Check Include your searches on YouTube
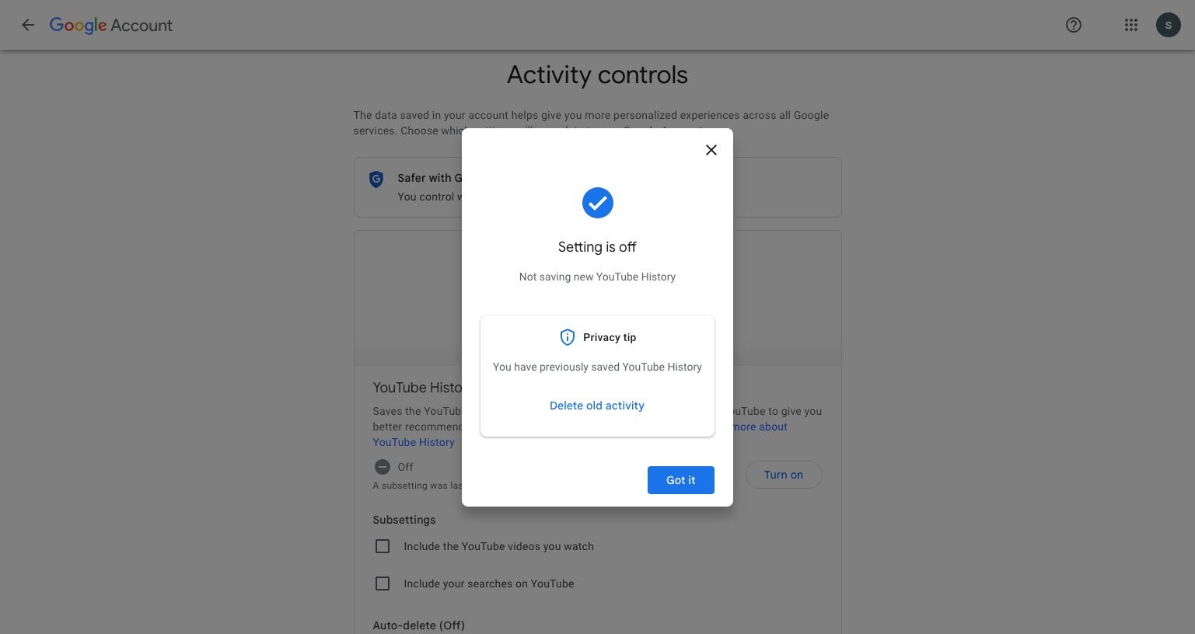1195x634 pixels. (383, 583)
